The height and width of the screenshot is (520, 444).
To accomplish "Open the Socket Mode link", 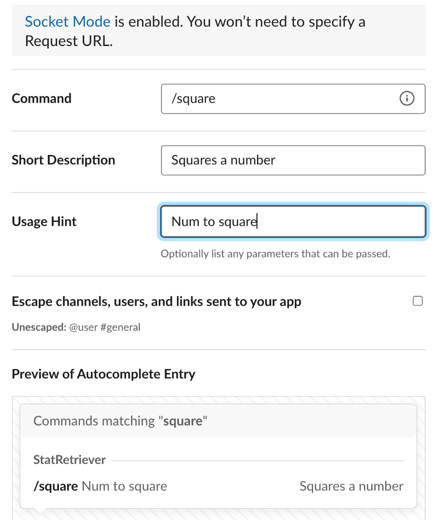I will click(68, 22).
